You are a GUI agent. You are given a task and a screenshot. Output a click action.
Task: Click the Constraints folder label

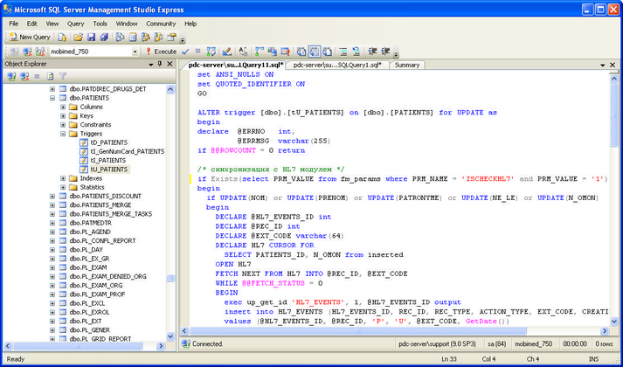(x=95, y=125)
